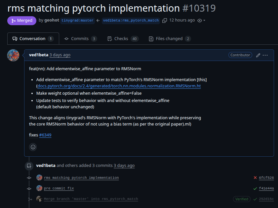Click the Contributor badge
Image resolution: width=278 pixels, height=208 pixels.
pyautogui.click(x=240, y=55)
